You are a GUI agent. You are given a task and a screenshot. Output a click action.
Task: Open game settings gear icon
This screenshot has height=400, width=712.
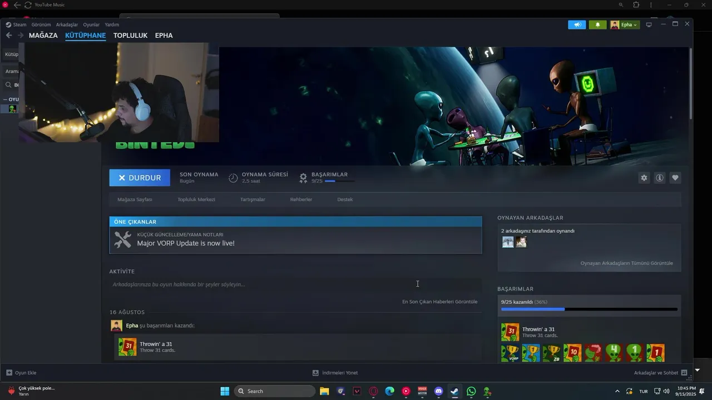(x=644, y=178)
